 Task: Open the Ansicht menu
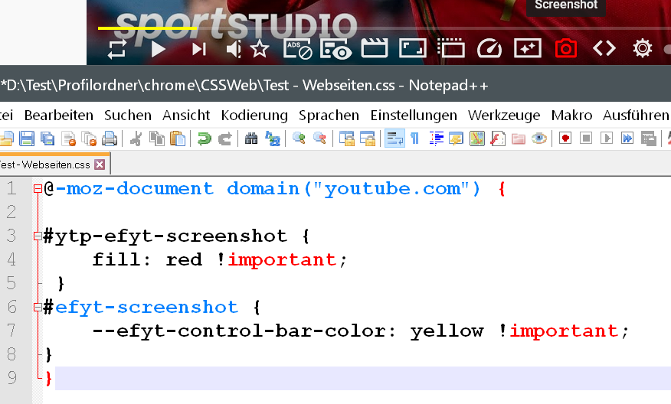pyautogui.click(x=186, y=116)
